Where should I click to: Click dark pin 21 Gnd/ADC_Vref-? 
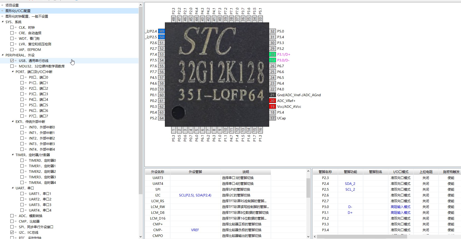point(272,95)
